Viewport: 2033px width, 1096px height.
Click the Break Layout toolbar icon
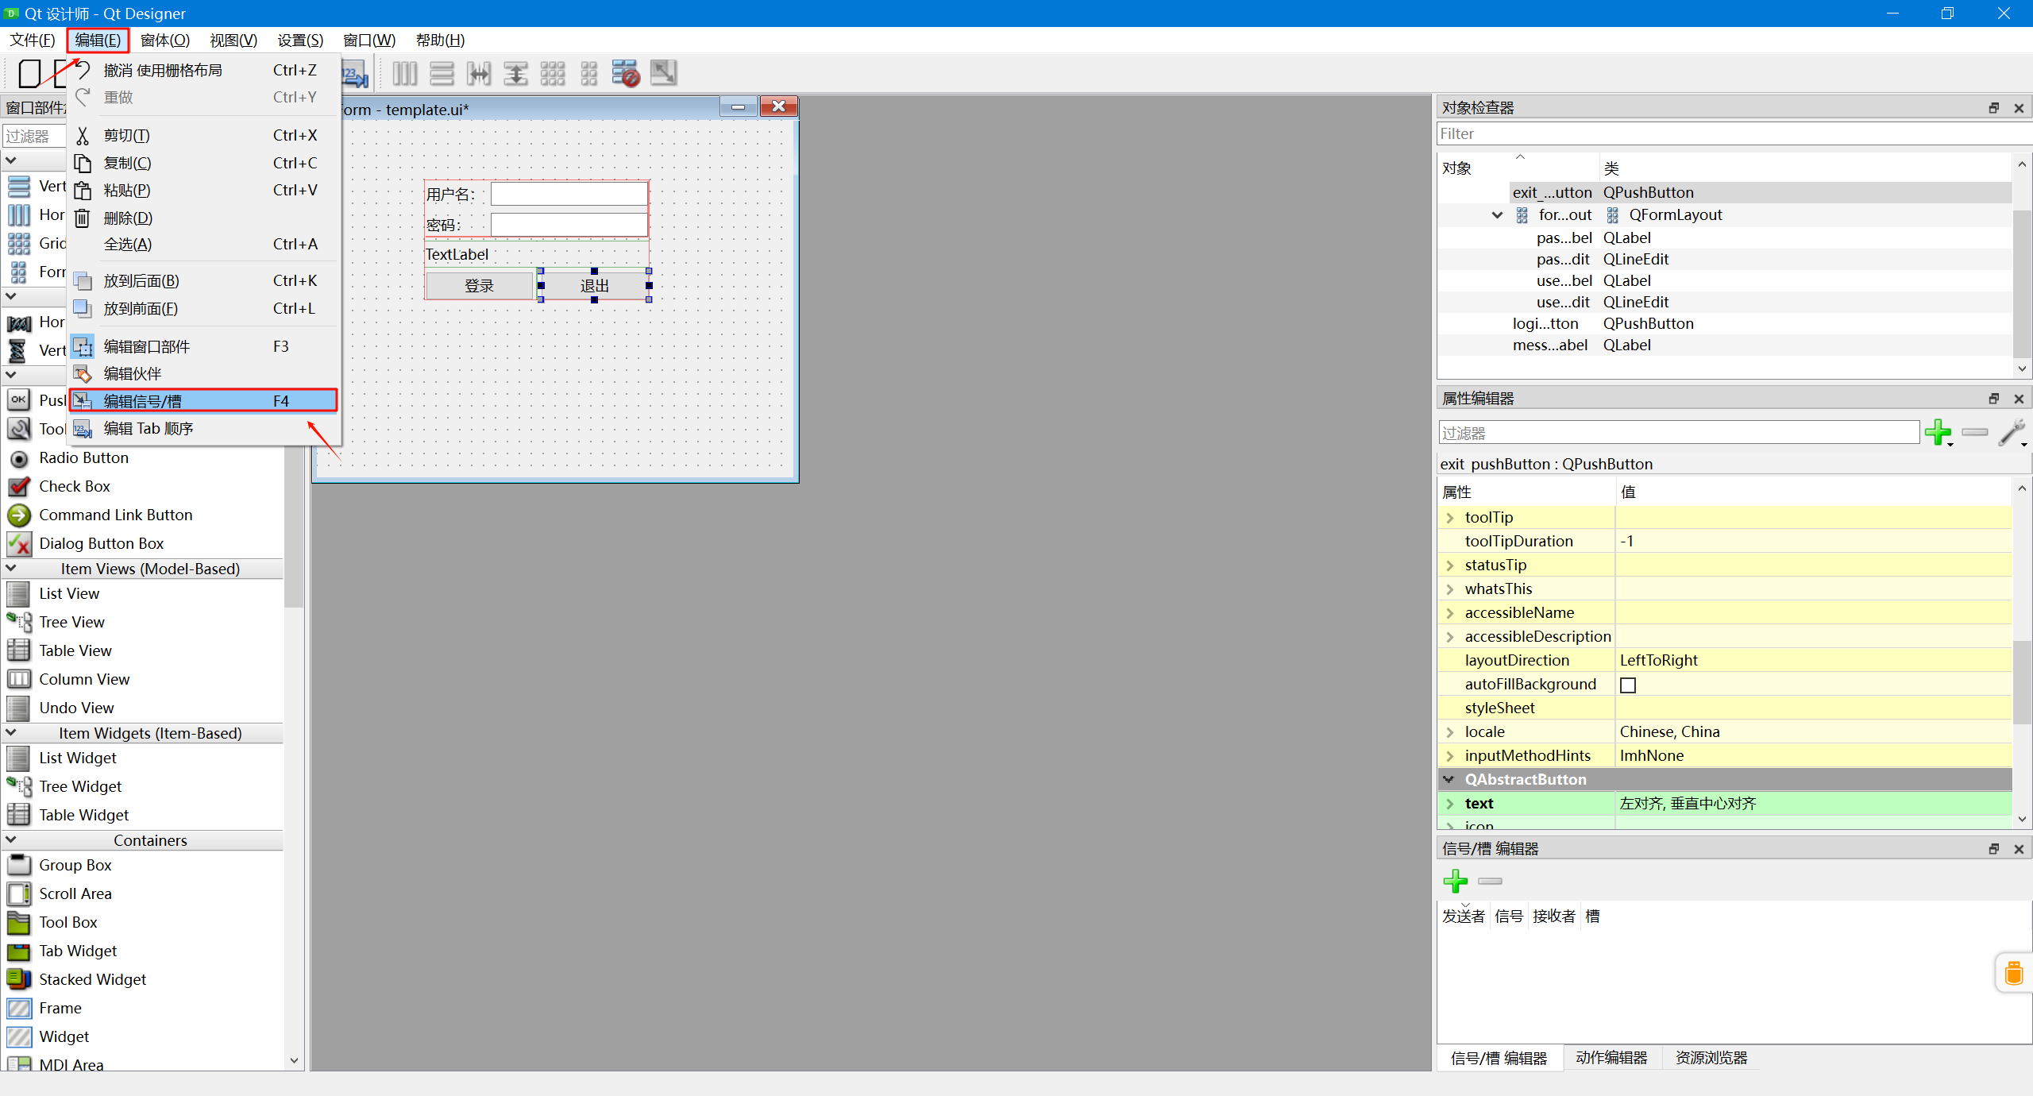click(x=626, y=74)
